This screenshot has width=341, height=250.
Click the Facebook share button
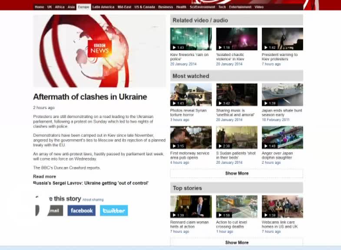[x=81, y=211]
